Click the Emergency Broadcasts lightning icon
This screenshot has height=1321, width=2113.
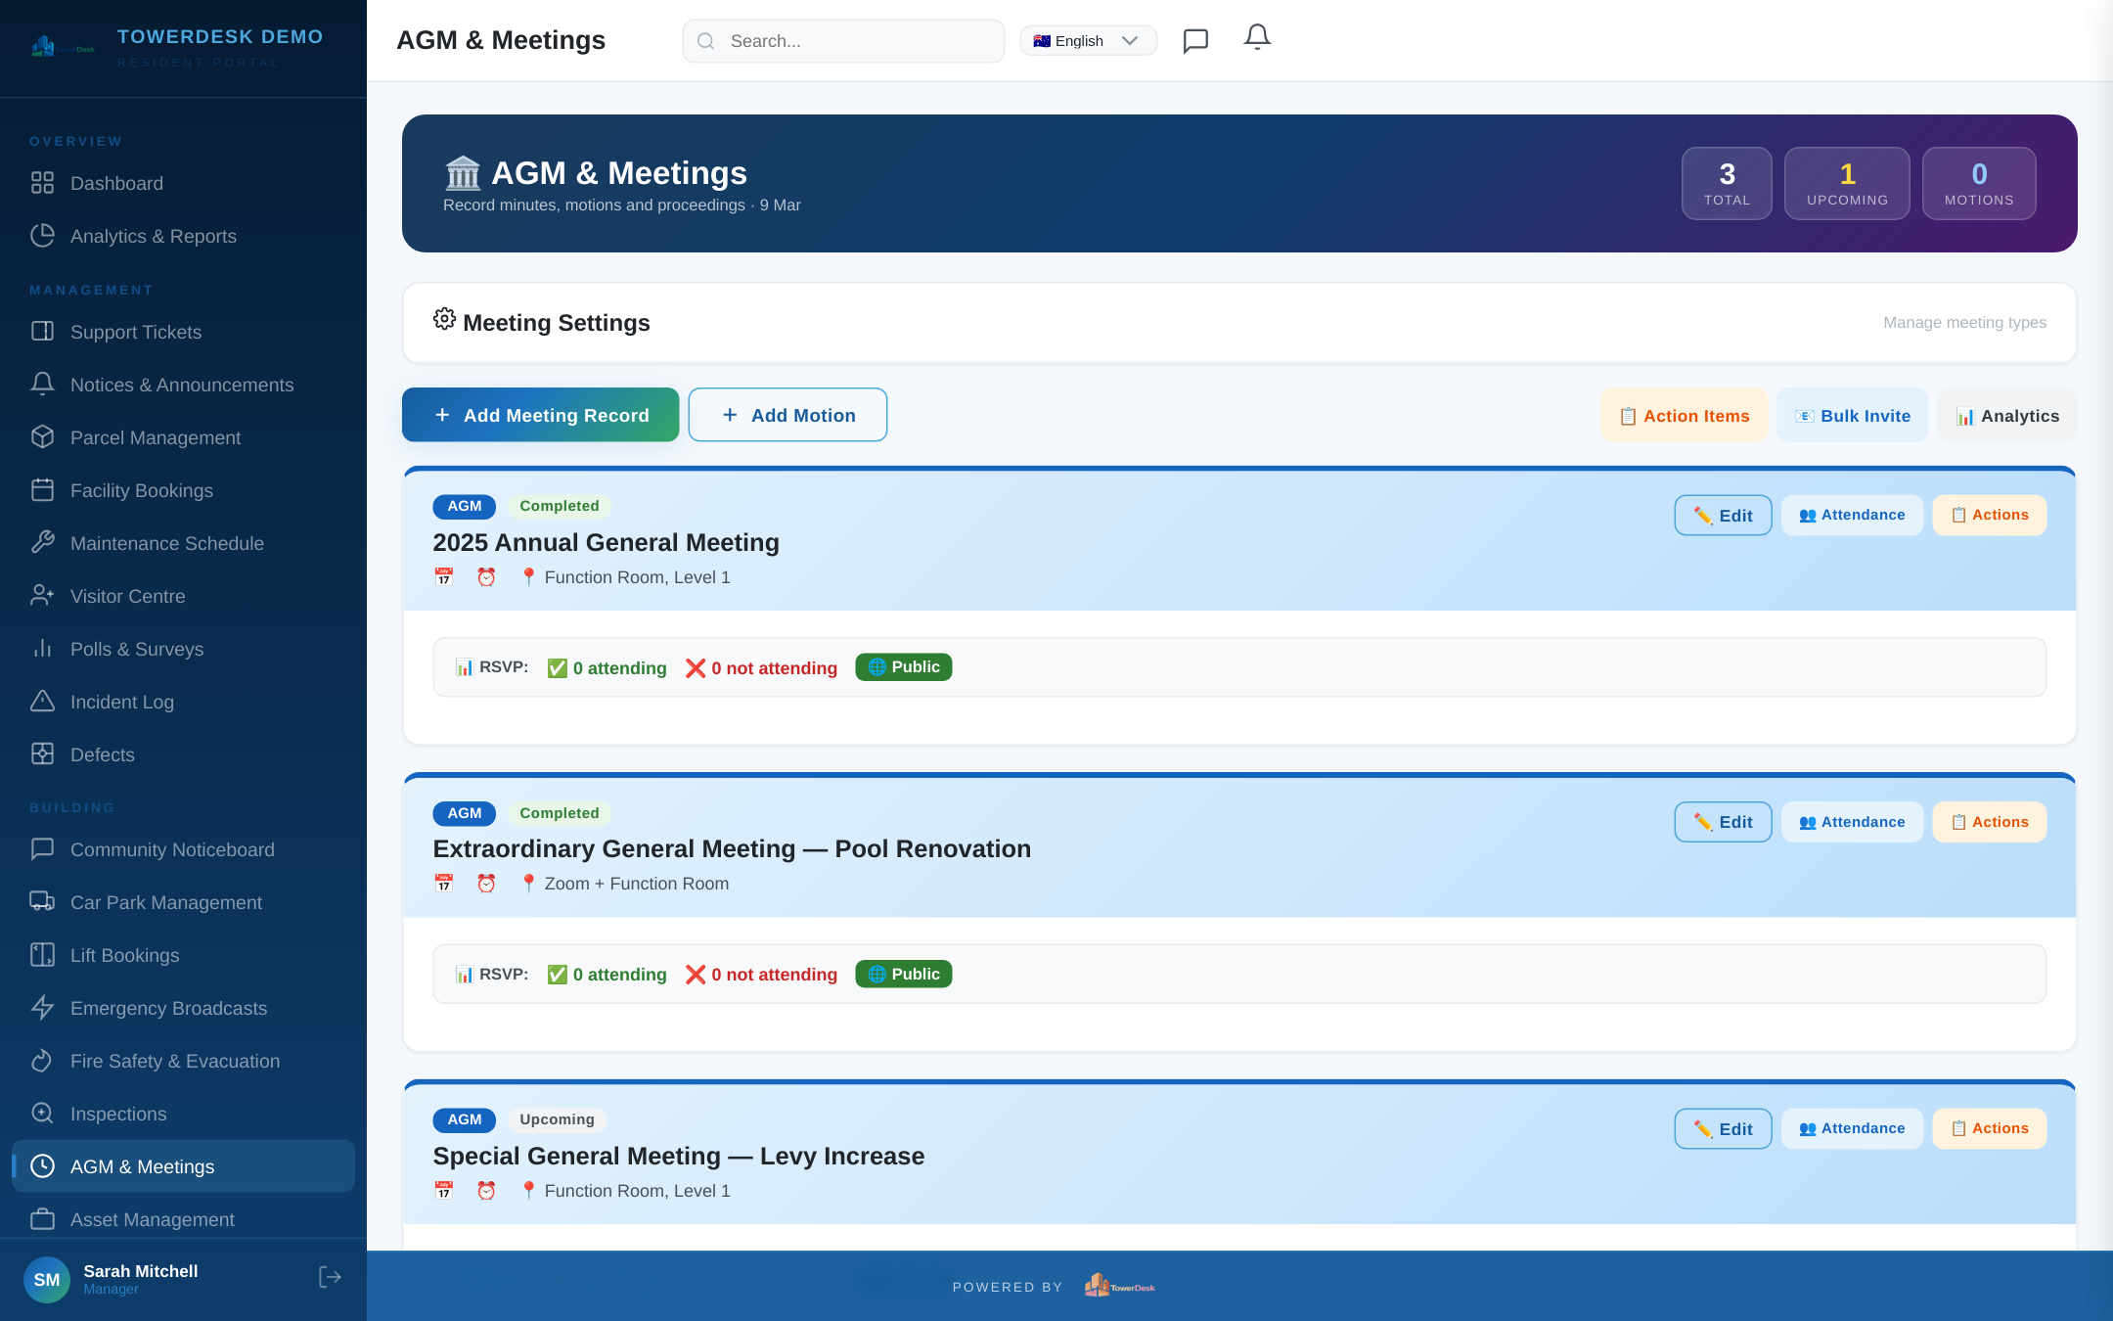pyautogui.click(x=43, y=1008)
